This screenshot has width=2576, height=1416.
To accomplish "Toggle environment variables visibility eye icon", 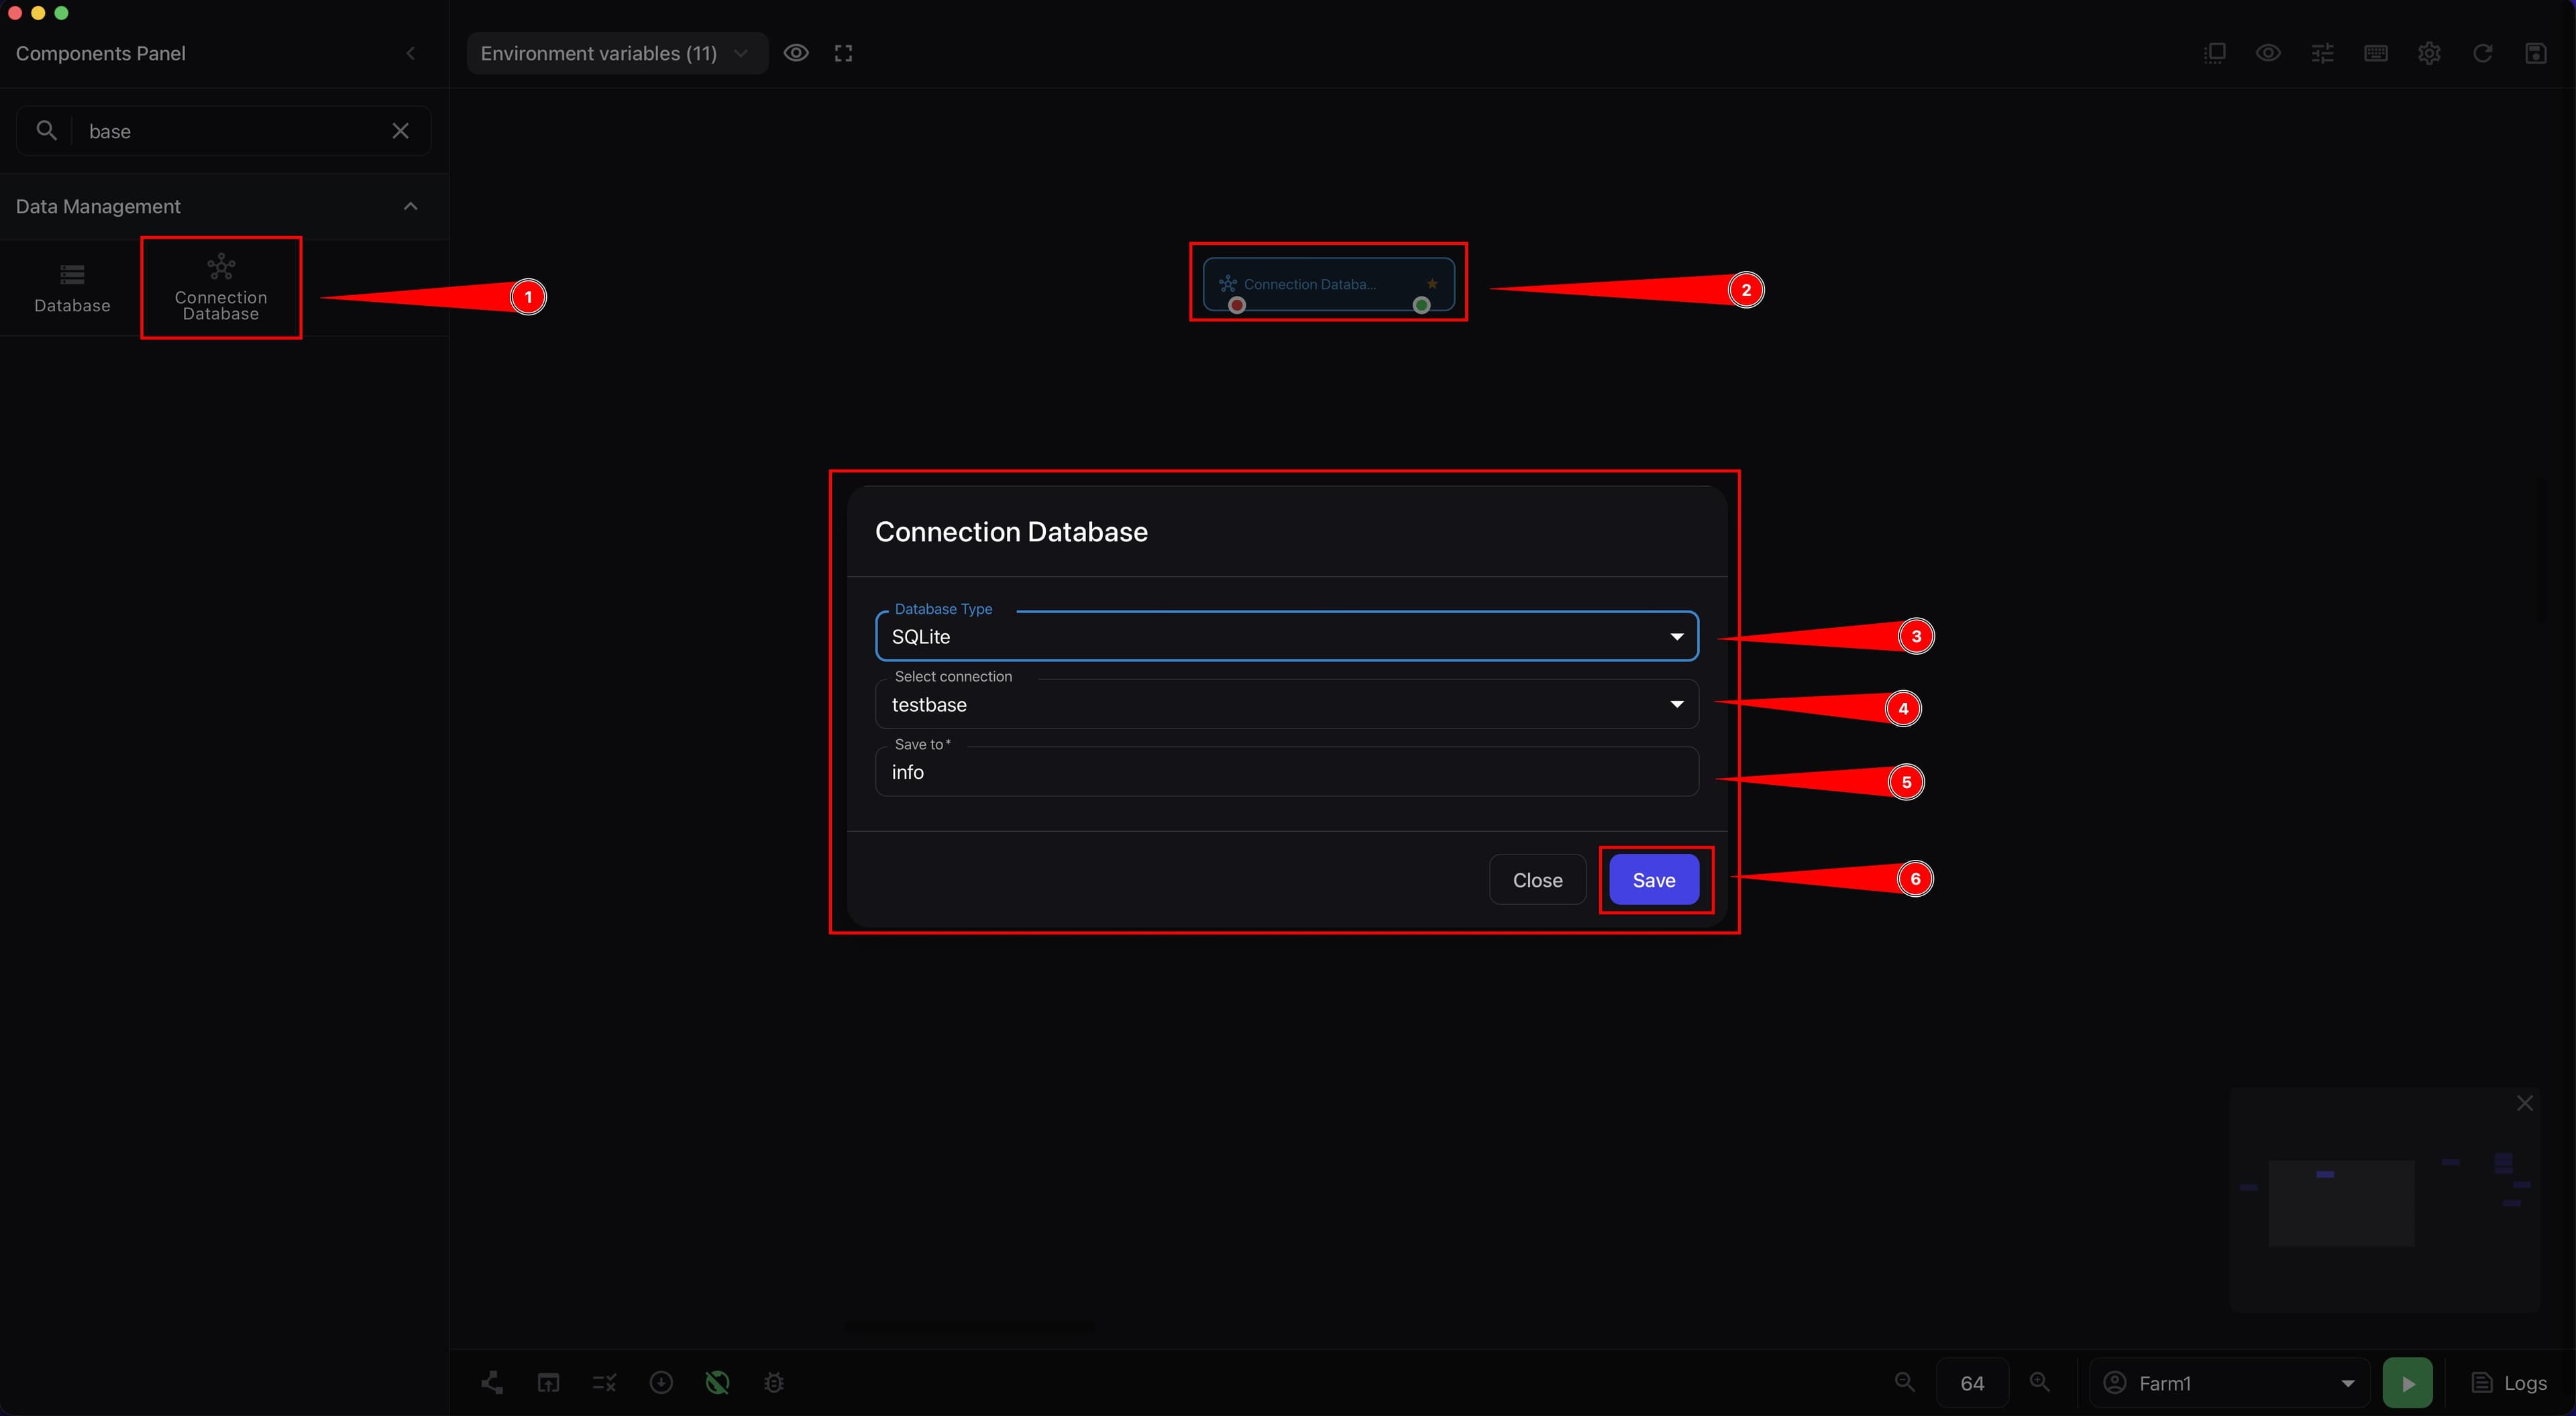I will [796, 53].
